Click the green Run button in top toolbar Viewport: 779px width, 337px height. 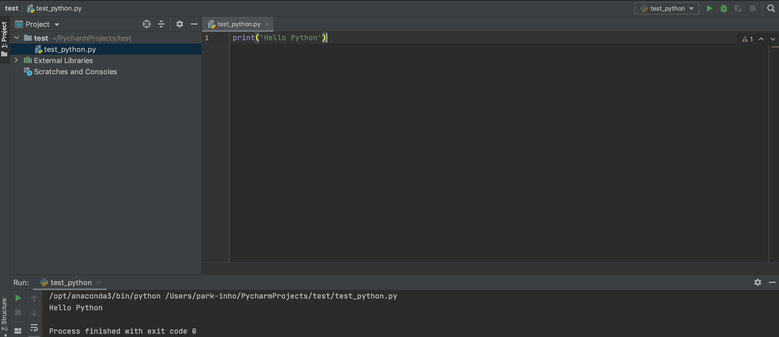(x=709, y=8)
